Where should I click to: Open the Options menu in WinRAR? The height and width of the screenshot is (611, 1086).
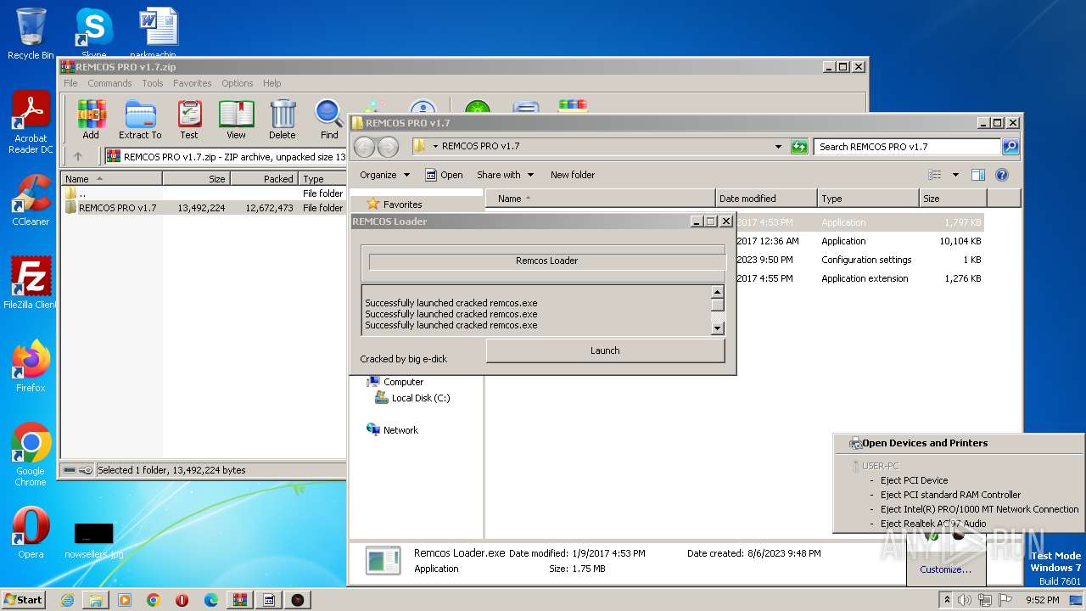click(238, 83)
